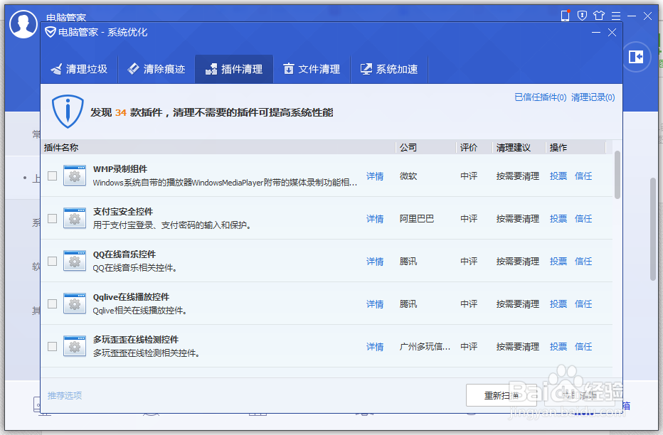Click 信任 for 多玩歪歪在线检测控件
The height and width of the screenshot is (435, 663).
[x=583, y=346]
